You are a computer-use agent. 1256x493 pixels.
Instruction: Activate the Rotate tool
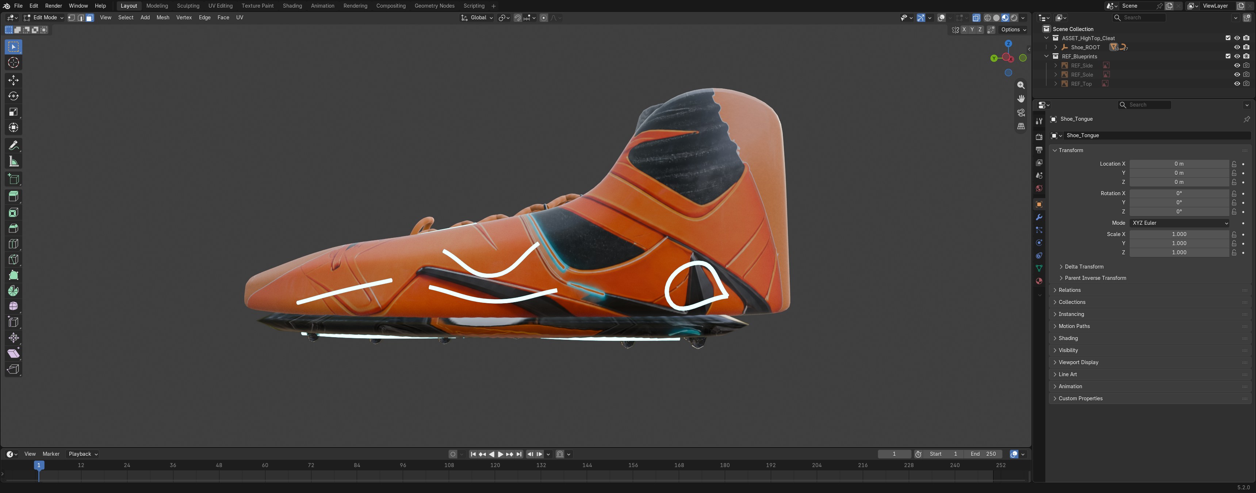click(14, 96)
